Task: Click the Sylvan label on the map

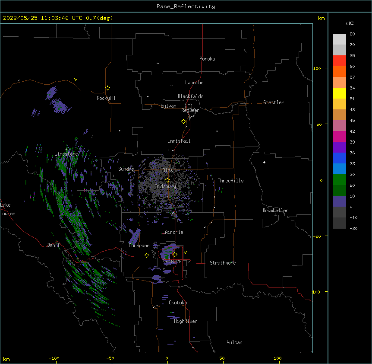Action: pos(168,106)
